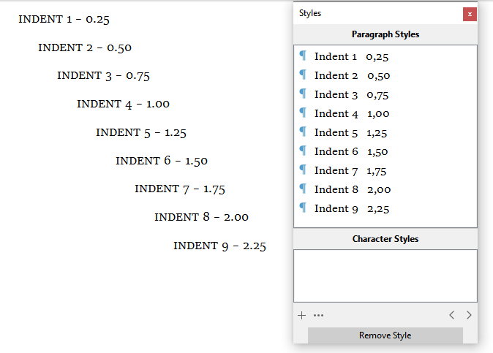The height and width of the screenshot is (353, 493).
Task: Click the Paragraph Styles header
Action: (385, 34)
